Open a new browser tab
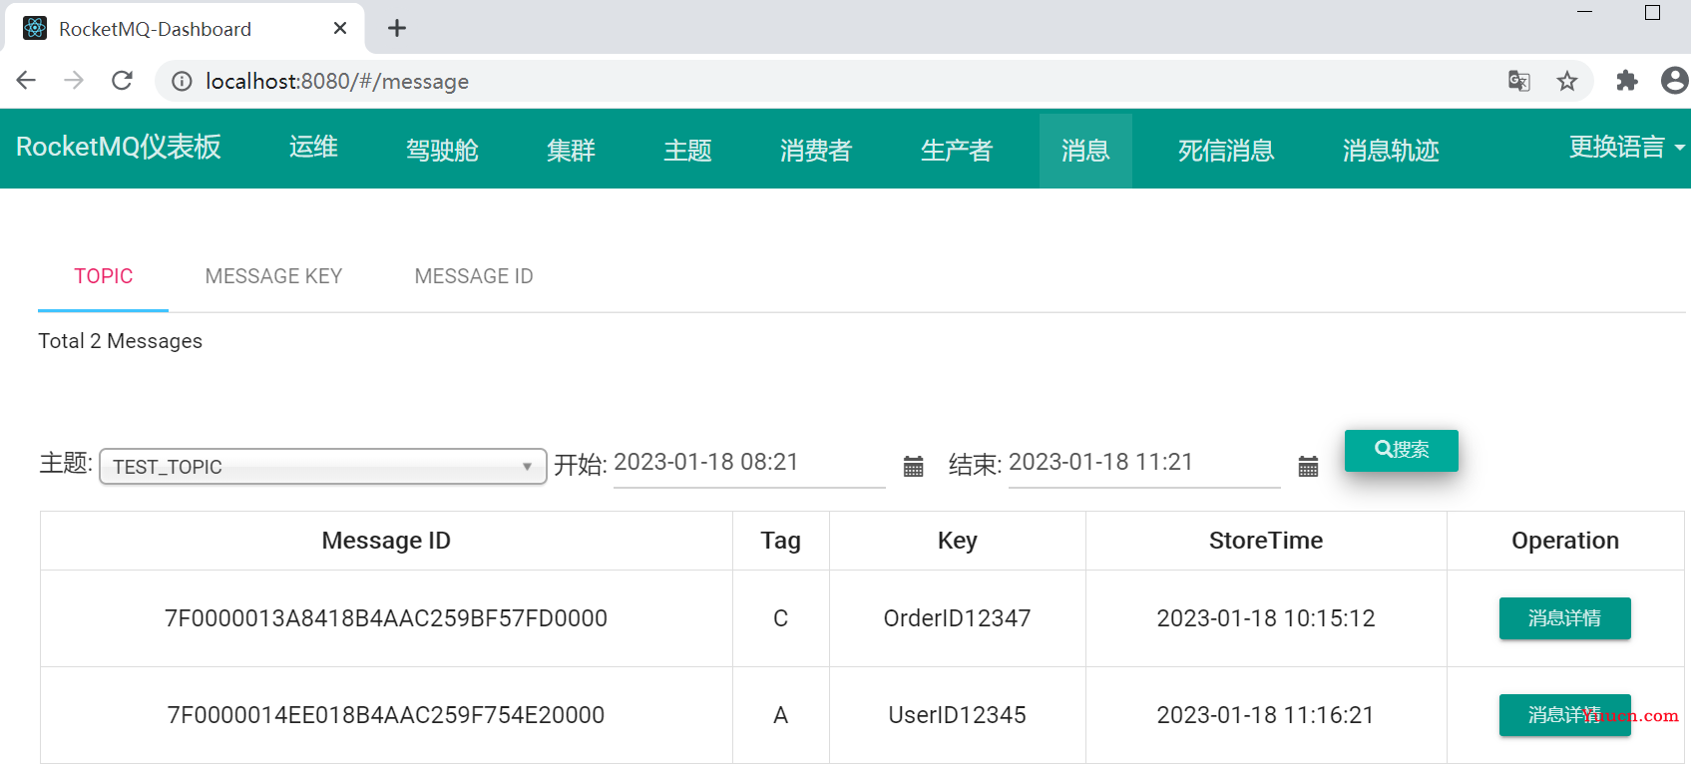The image size is (1691, 770). (x=397, y=28)
